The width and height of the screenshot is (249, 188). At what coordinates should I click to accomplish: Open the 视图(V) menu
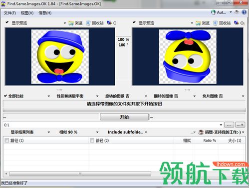(27, 13)
